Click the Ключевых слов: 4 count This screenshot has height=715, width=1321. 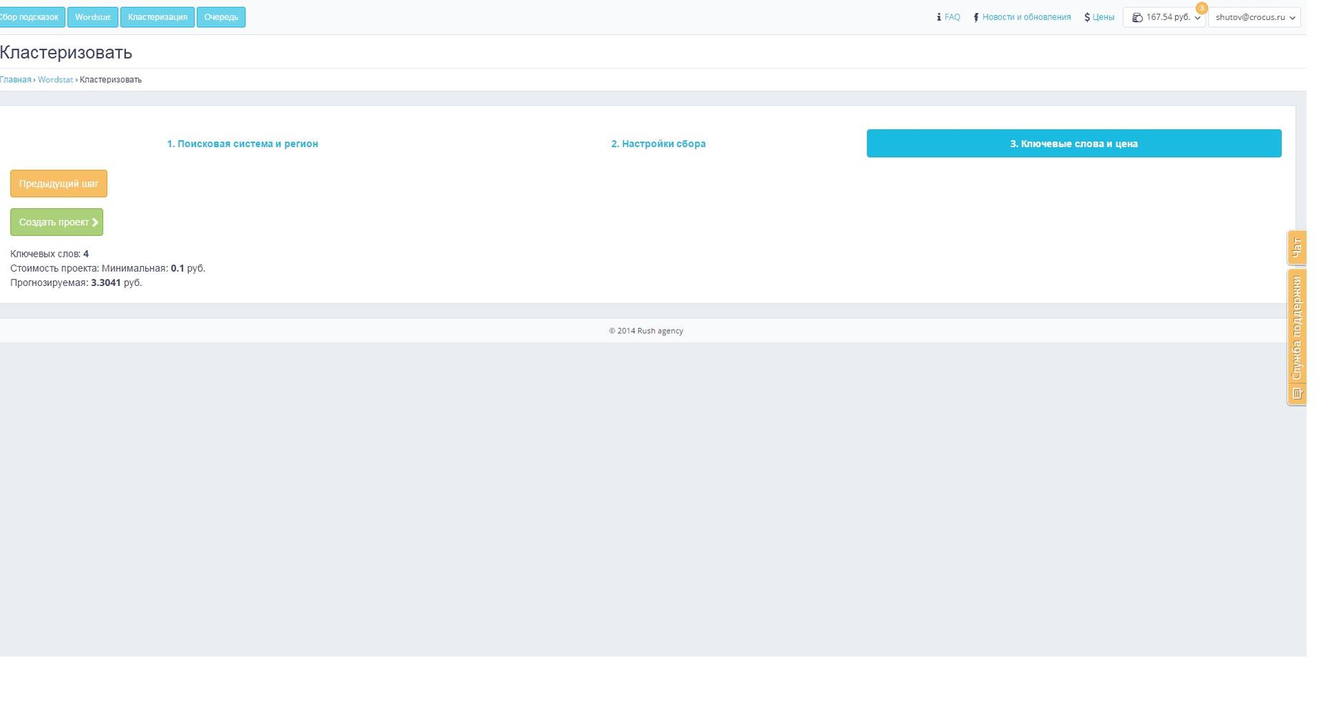49,255
